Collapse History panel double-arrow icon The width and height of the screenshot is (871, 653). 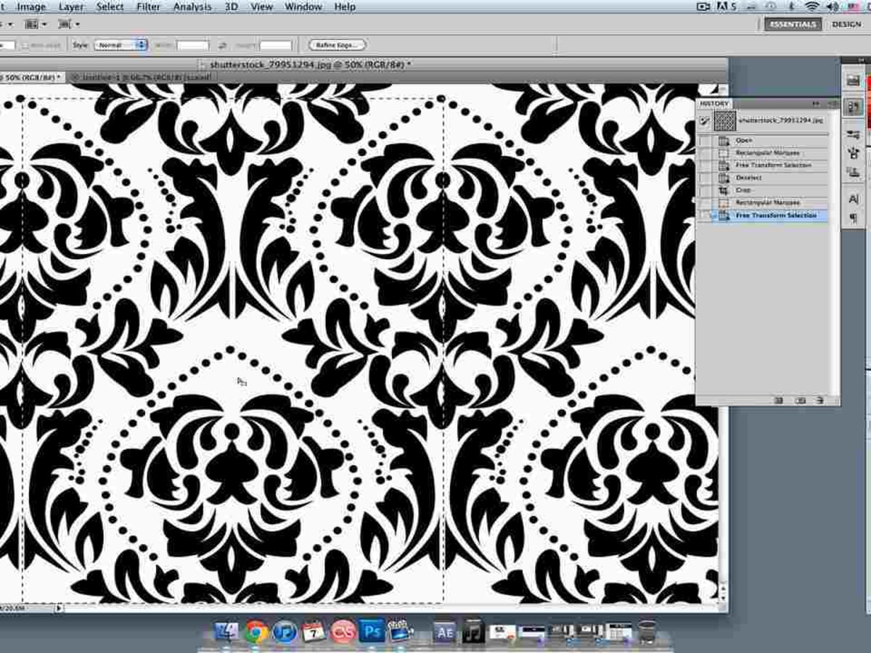pos(816,104)
